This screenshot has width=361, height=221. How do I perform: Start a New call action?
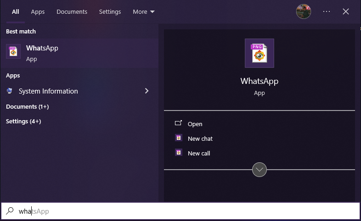click(x=199, y=154)
